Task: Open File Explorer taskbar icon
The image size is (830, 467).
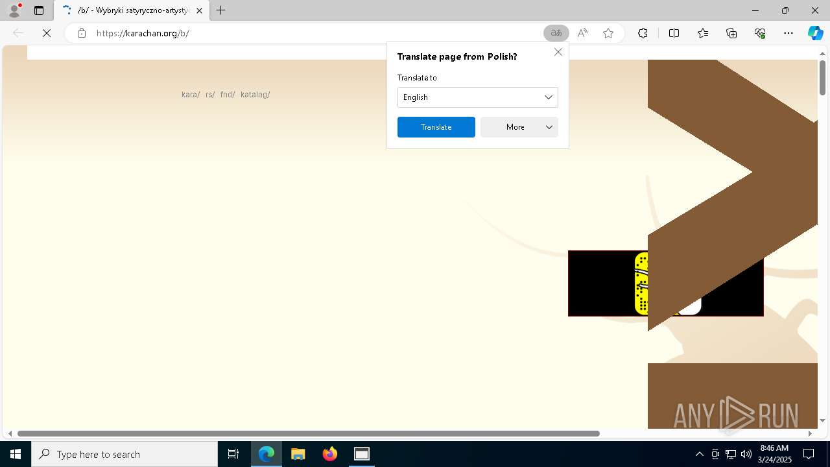Action: point(298,454)
